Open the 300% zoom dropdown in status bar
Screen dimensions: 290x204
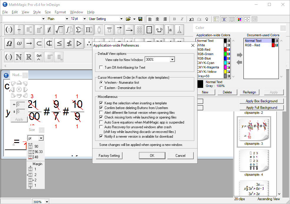47,202
